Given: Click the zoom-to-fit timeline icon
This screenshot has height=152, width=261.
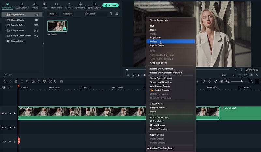Looking at the screenshot, I should tap(222, 82).
